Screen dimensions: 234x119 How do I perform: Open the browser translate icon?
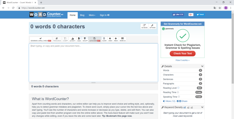tap(215, 8)
